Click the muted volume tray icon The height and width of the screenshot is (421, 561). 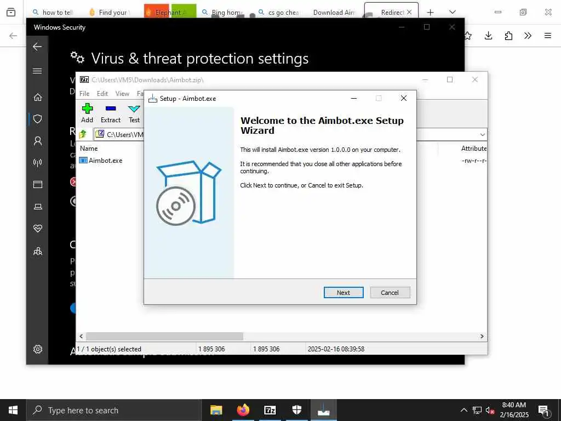[490, 410]
